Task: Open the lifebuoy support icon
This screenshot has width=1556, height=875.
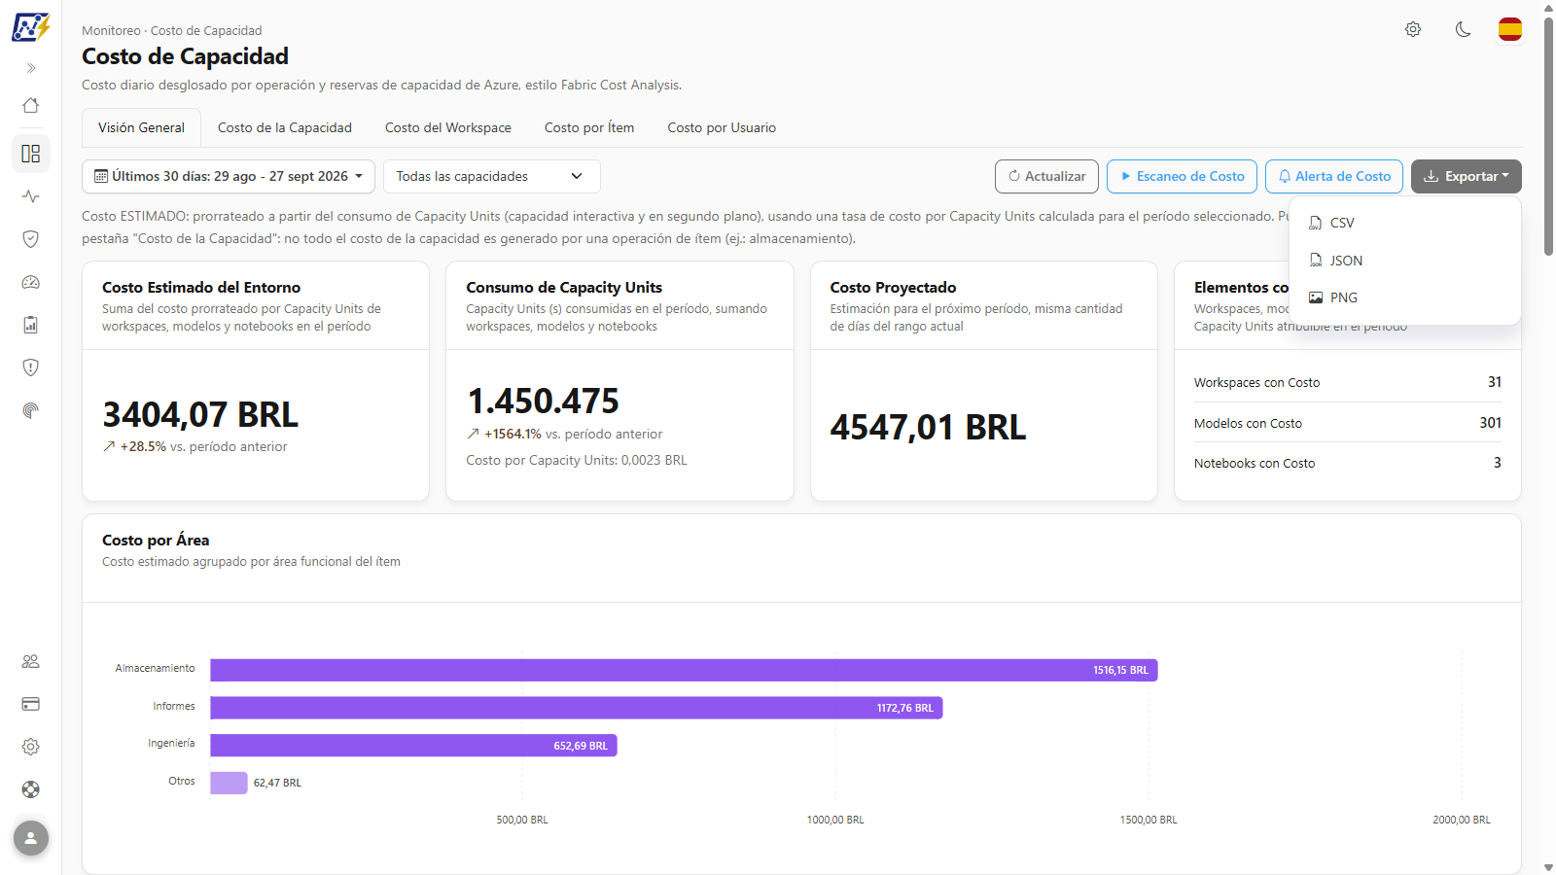Action: click(31, 789)
